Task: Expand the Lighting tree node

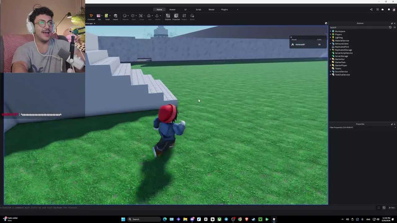Action: click(331, 37)
